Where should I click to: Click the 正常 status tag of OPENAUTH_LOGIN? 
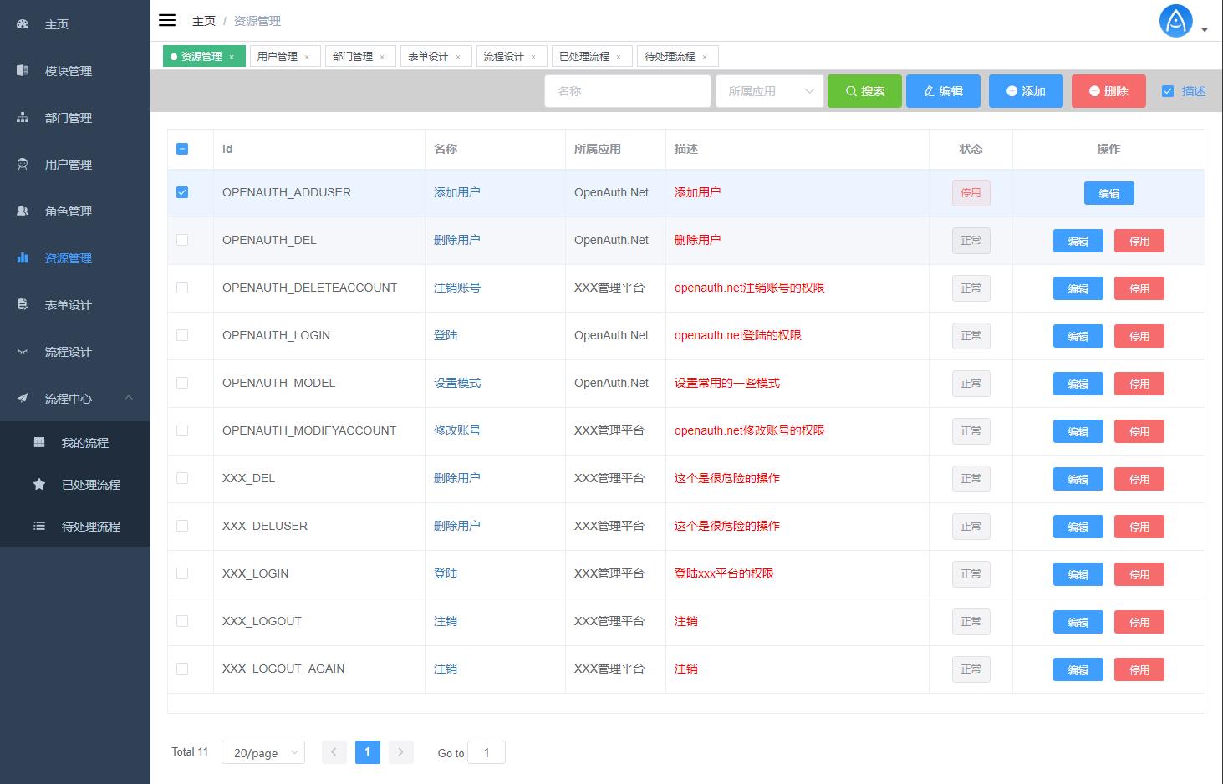coord(971,336)
